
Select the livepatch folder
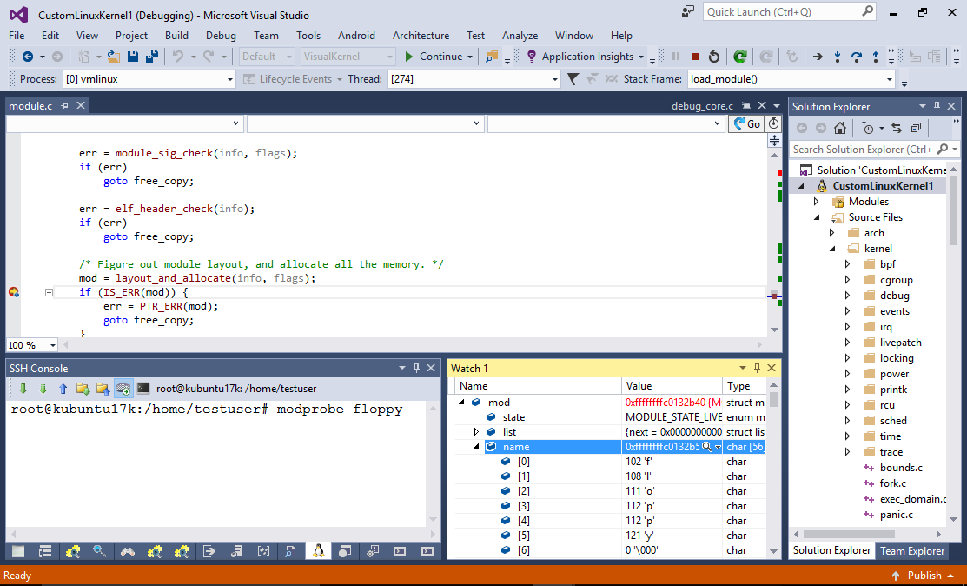900,343
